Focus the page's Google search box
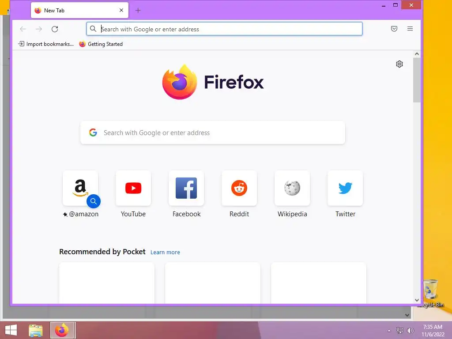 [x=213, y=132]
